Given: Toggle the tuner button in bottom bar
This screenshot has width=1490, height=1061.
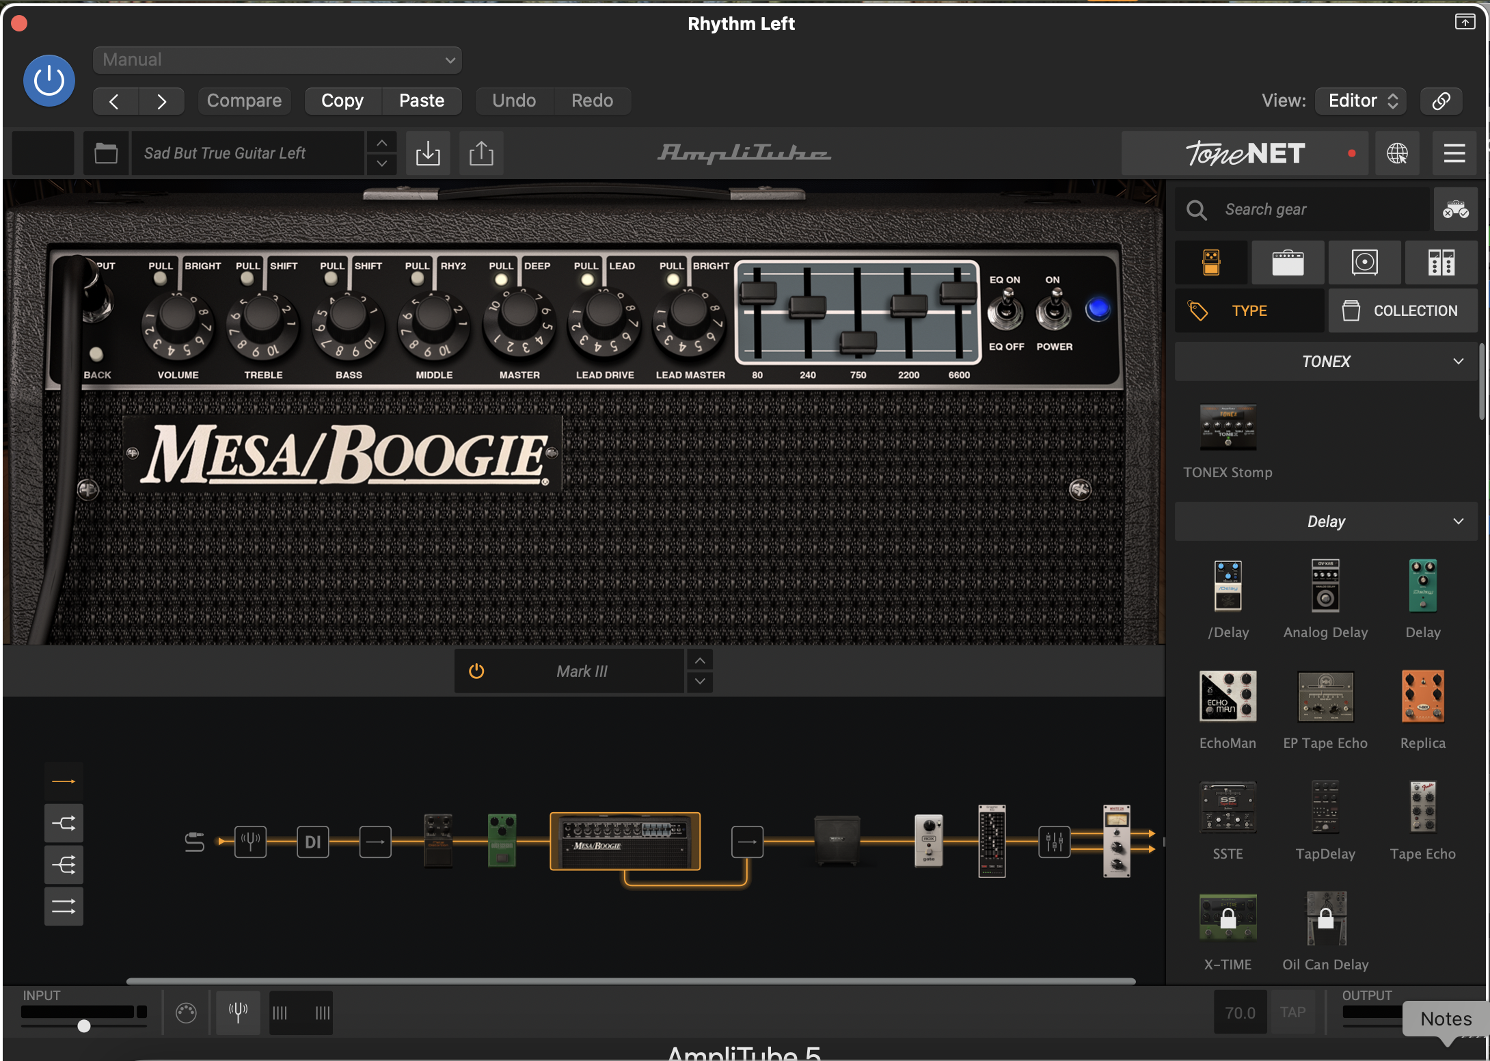Looking at the screenshot, I should 238,1012.
